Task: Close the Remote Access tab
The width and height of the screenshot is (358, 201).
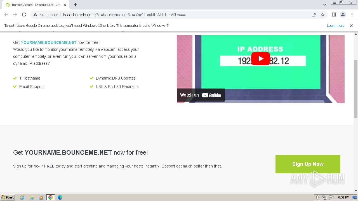Action: pos(65,5)
